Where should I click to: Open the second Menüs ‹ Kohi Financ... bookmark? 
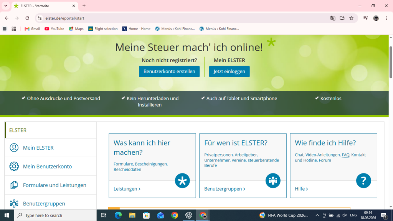pos(219,29)
